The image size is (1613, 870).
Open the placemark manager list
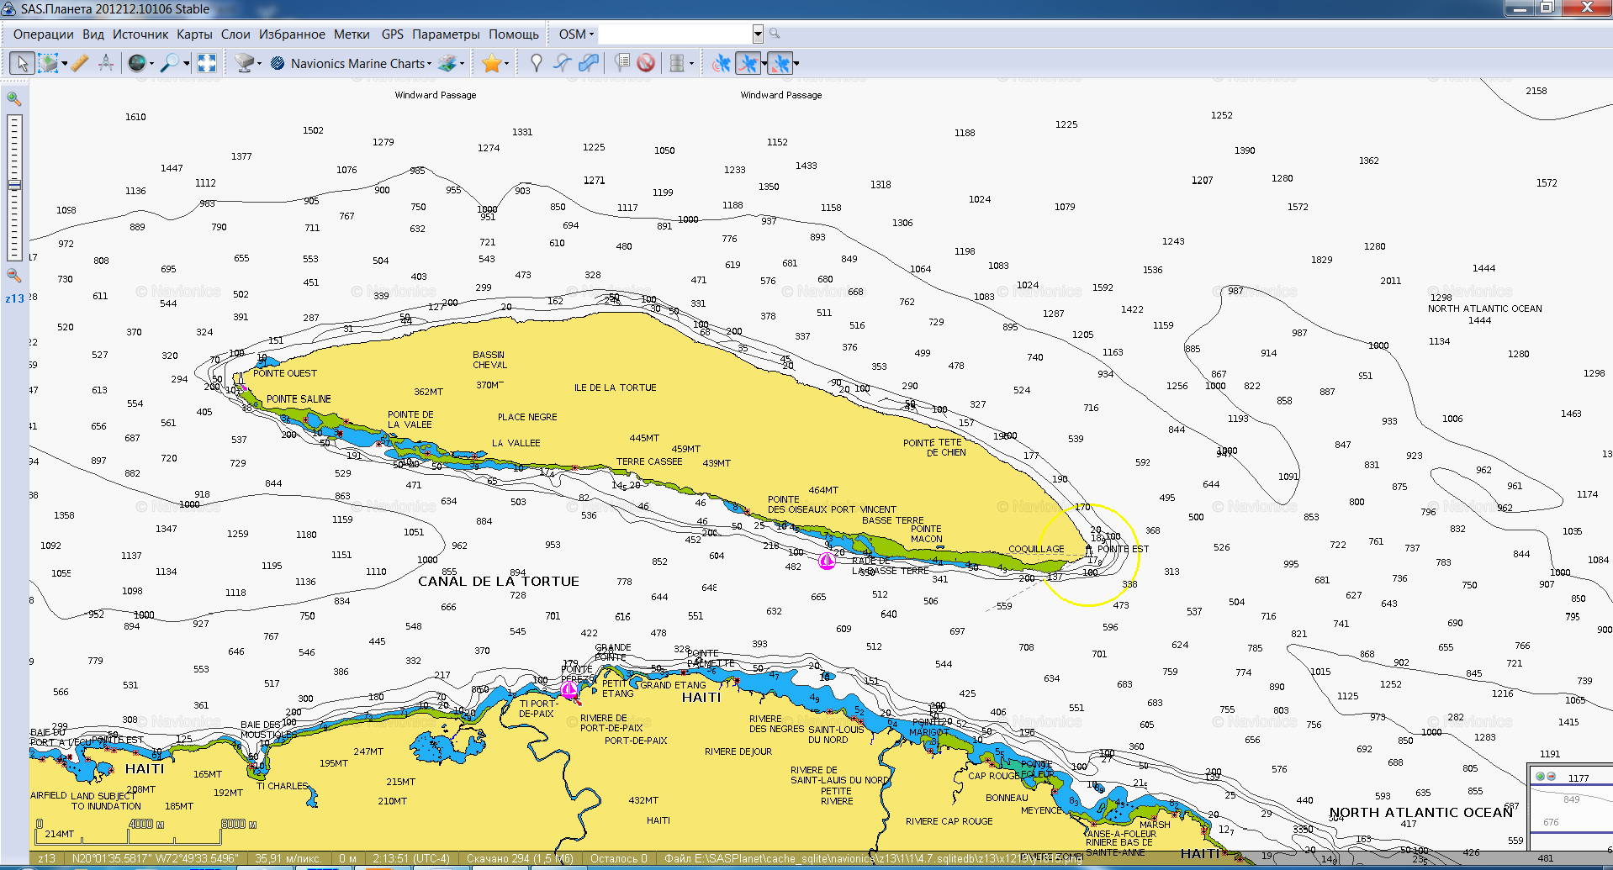tap(621, 63)
